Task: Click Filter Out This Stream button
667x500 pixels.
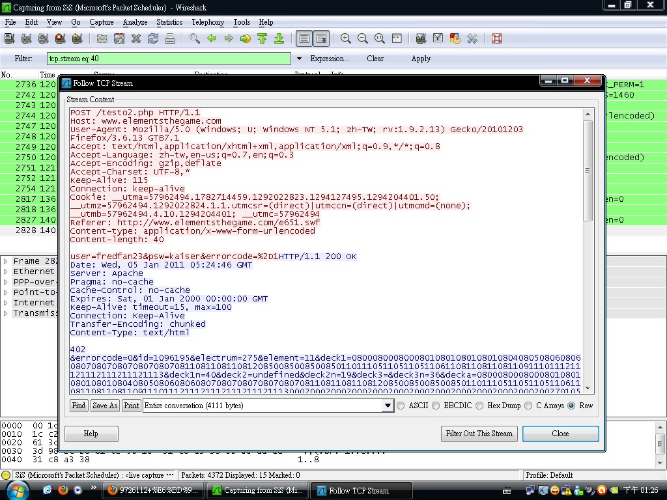Action: (479, 434)
